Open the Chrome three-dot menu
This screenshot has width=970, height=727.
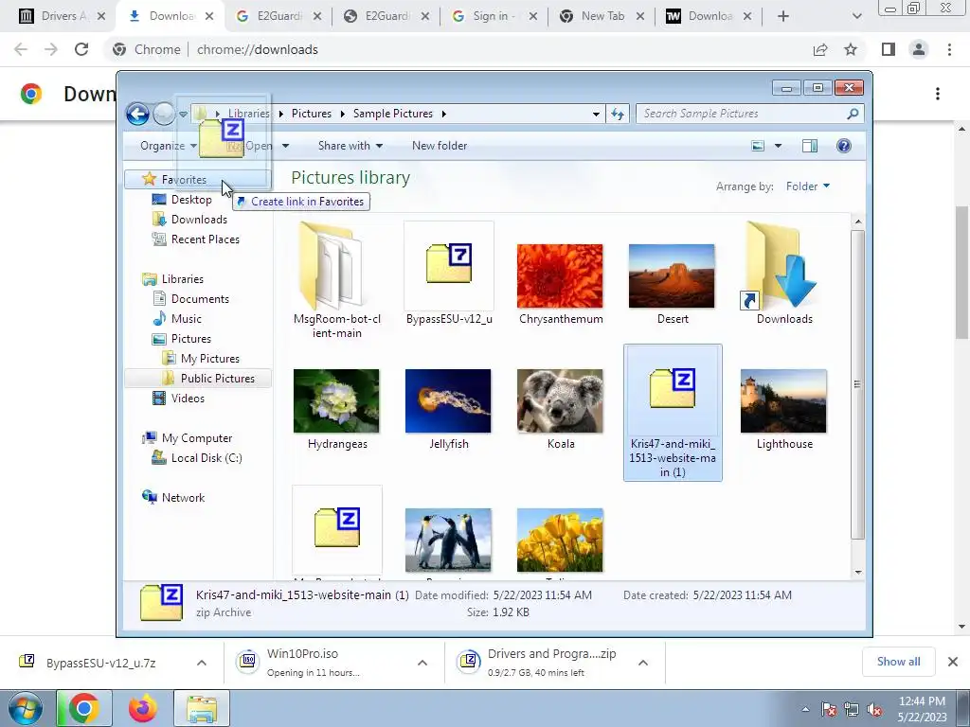click(x=949, y=49)
